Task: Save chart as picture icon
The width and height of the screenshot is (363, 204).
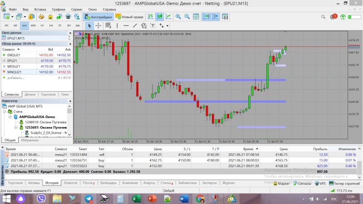Action: click(x=225, y=17)
